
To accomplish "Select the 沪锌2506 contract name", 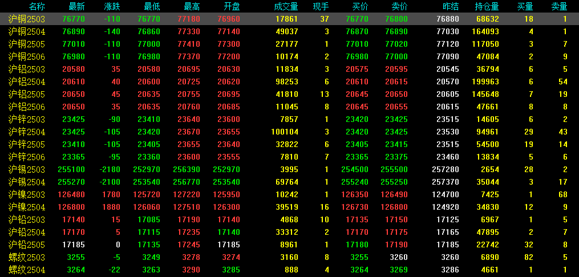I will [x=27, y=157].
